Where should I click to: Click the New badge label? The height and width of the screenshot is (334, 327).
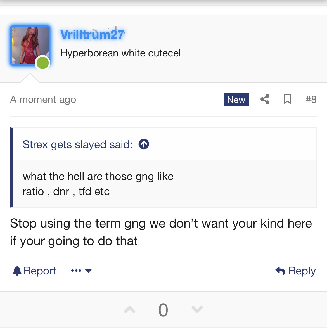236,100
